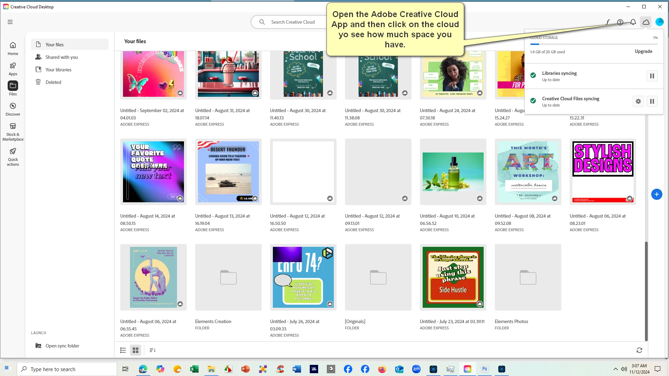Open Creative Cloud Files sync settings gear
The width and height of the screenshot is (669, 376).
click(638, 101)
